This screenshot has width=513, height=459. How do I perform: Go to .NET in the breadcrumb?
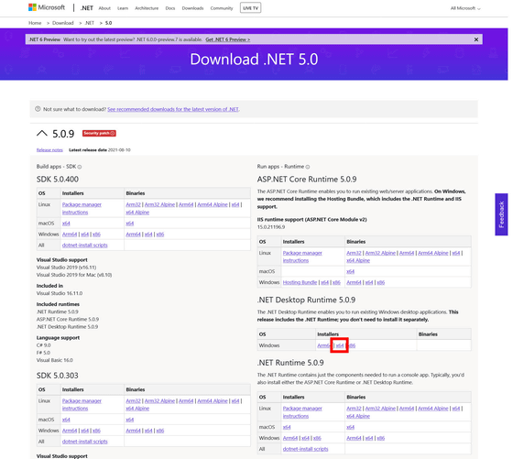[x=90, y=23]
